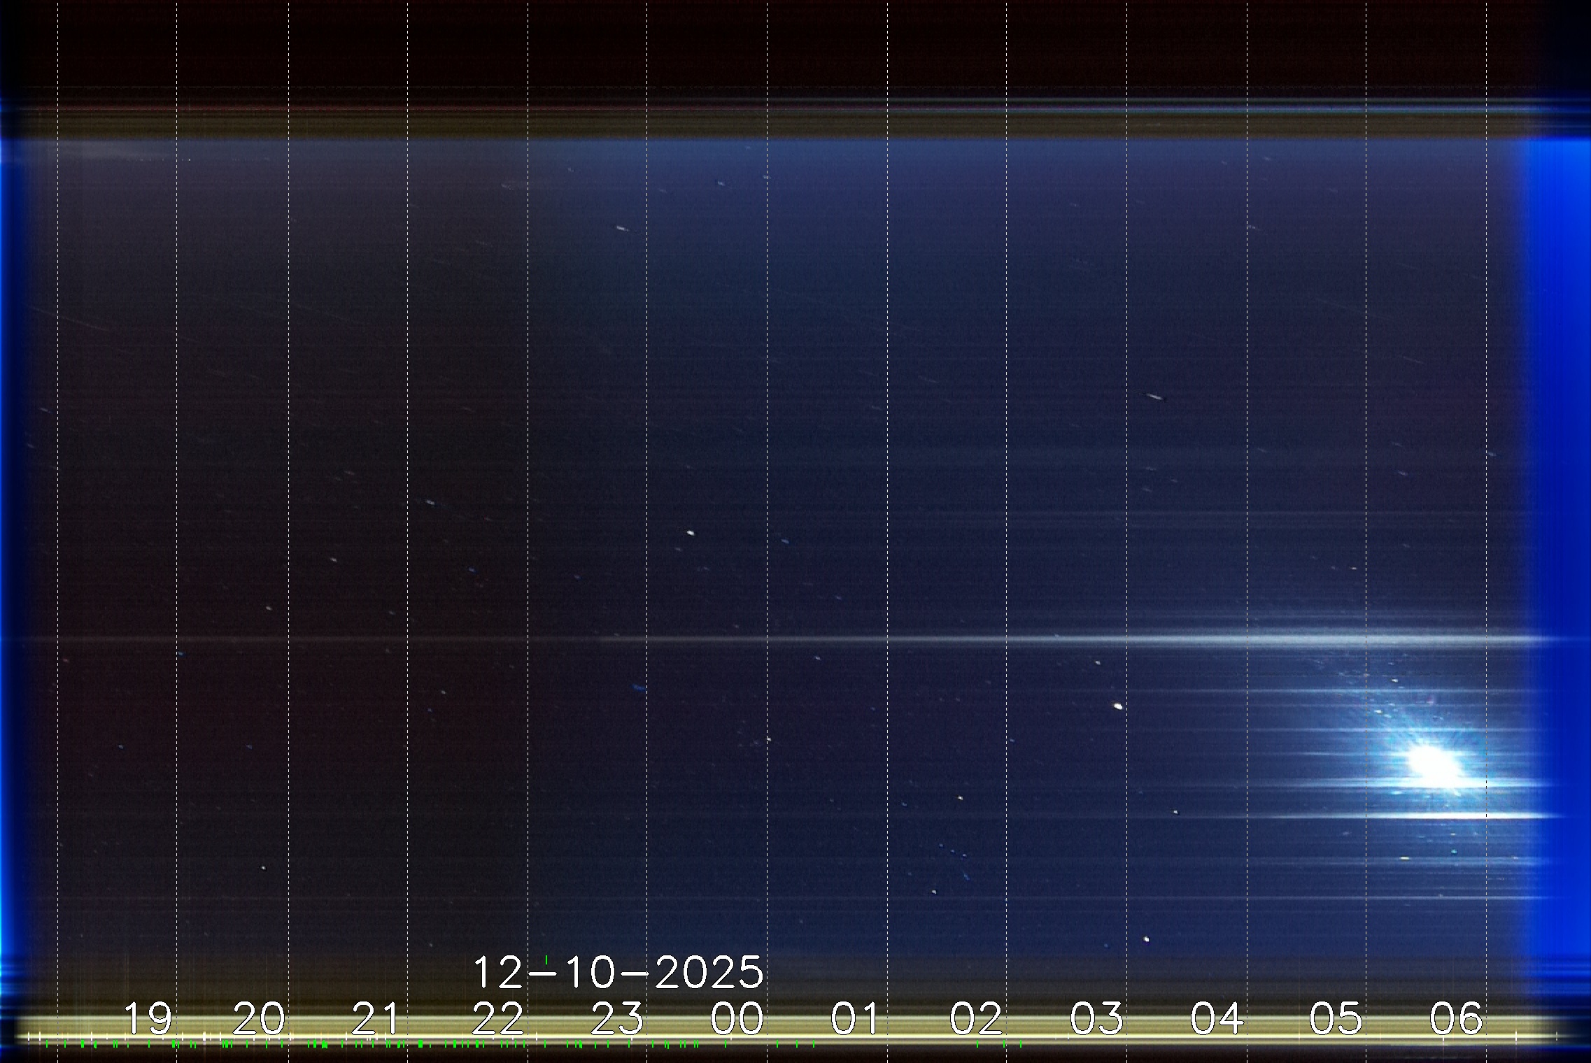Select the 21 hour label
The image size is (1591, 1063).
tap(376, 1018)
